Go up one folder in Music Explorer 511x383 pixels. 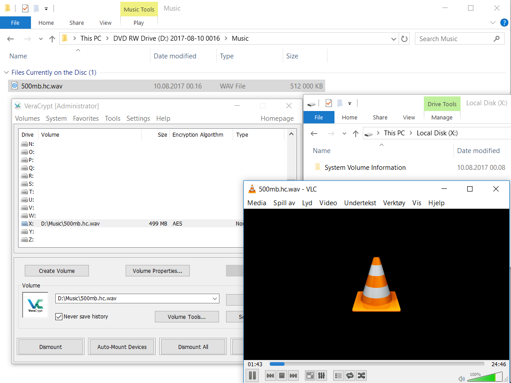[x=52, y=39]
